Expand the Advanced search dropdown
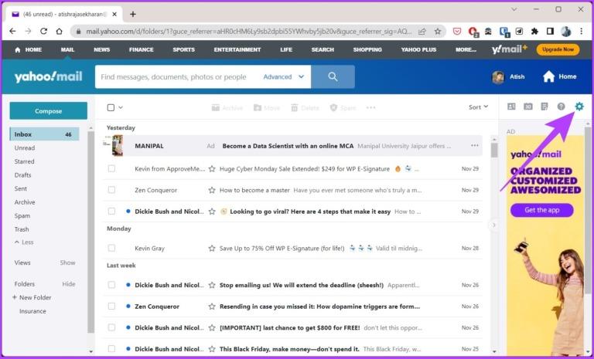 tap(284, 76)
